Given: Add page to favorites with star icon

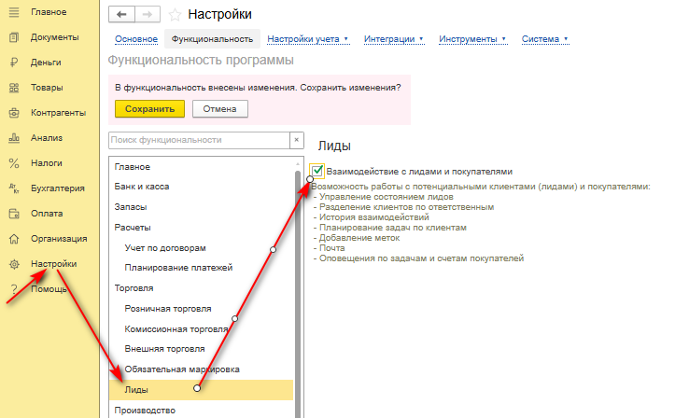Looking at the screenshot, I should point(175,15).
